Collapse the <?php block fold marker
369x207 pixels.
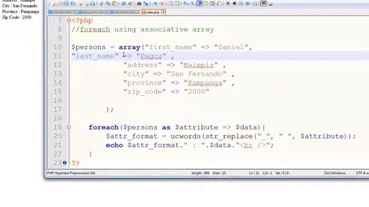click(x=69, y=21)
